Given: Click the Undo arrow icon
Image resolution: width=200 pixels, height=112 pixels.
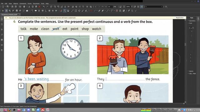Looking at the screenshot, I should click(44, 7).
